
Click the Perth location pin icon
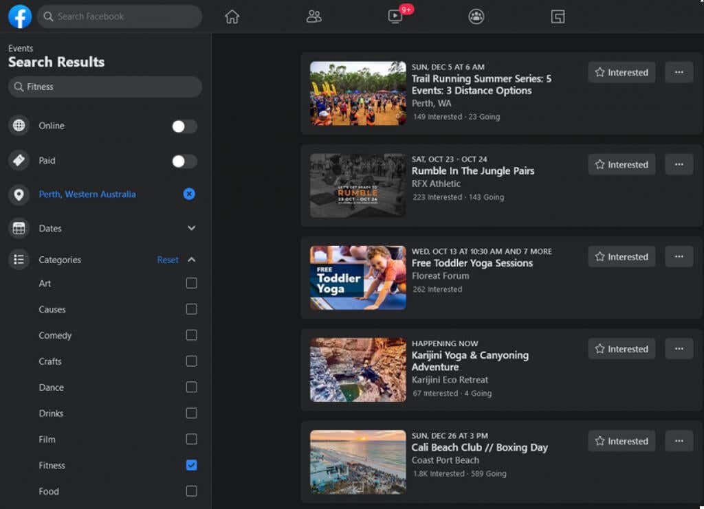click(19, 194)
